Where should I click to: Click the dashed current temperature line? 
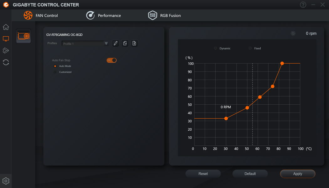tap(253, 104)
